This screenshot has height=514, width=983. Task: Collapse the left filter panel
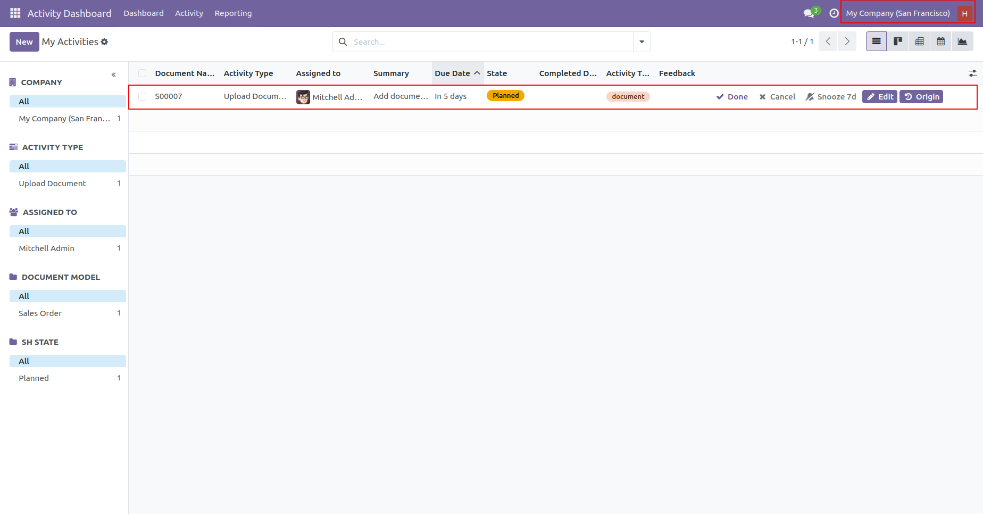point(113,74)
